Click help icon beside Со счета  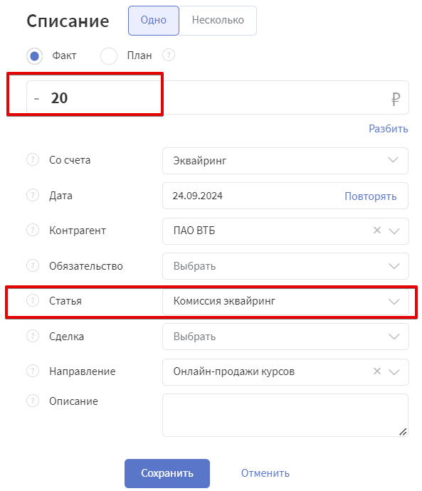click(x=33, y=159)
